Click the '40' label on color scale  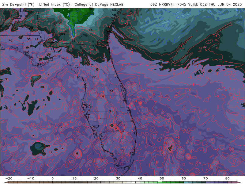(140, 178)
